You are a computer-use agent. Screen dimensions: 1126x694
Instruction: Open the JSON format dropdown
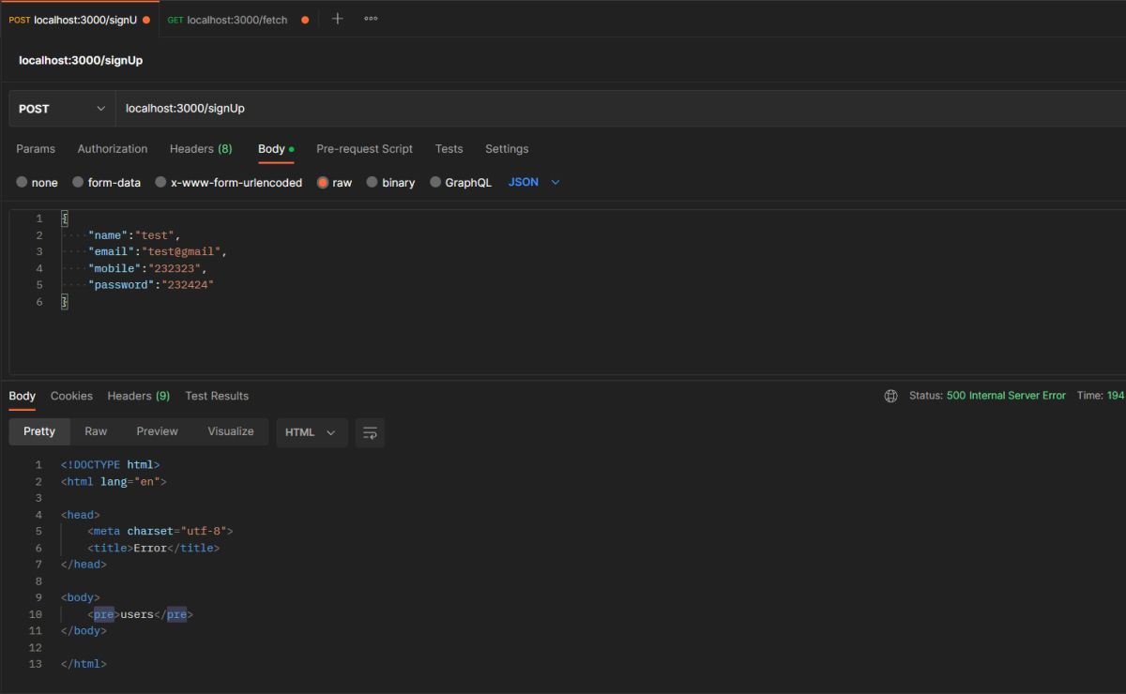(x=534, y=182)
